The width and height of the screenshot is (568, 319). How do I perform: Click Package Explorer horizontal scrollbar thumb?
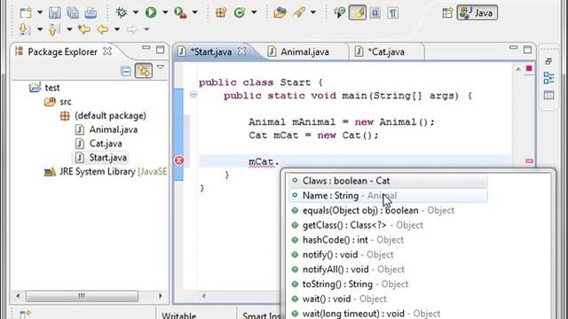pos(82,296)
